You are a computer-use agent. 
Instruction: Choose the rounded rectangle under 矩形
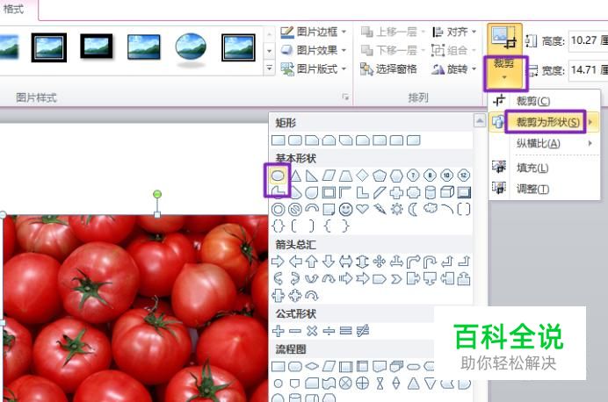point(295,140)
